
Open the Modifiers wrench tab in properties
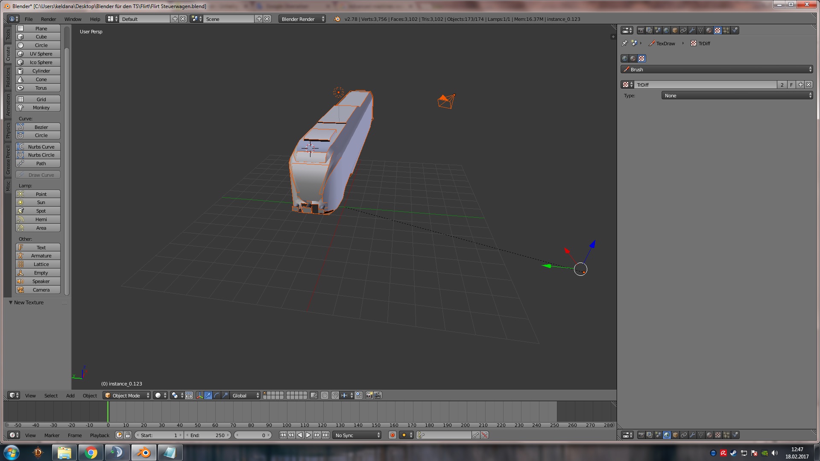click(x=692, y=30)
